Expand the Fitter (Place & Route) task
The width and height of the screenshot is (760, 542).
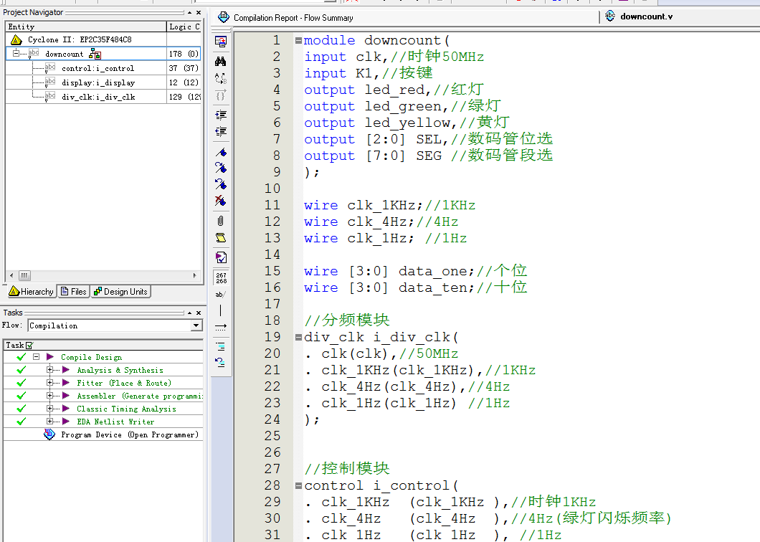pos(49,383)
